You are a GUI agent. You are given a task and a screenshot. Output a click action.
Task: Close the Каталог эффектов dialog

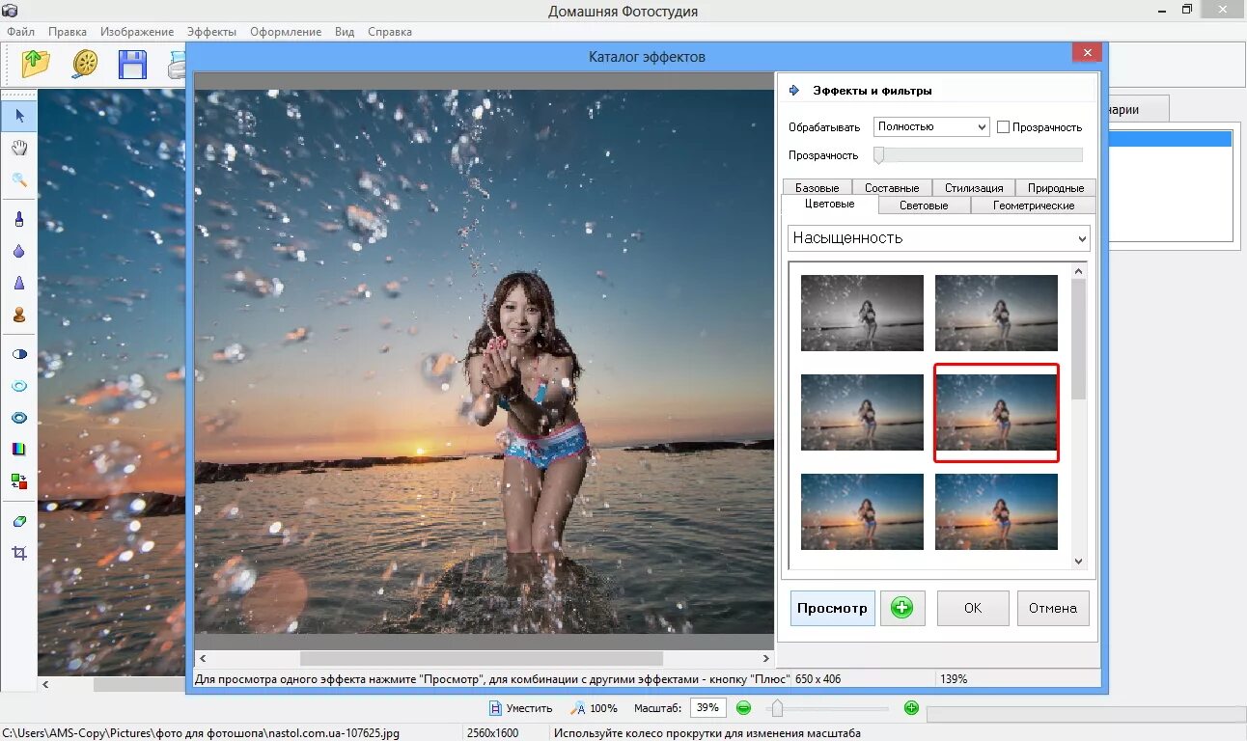coord(1088,52)
